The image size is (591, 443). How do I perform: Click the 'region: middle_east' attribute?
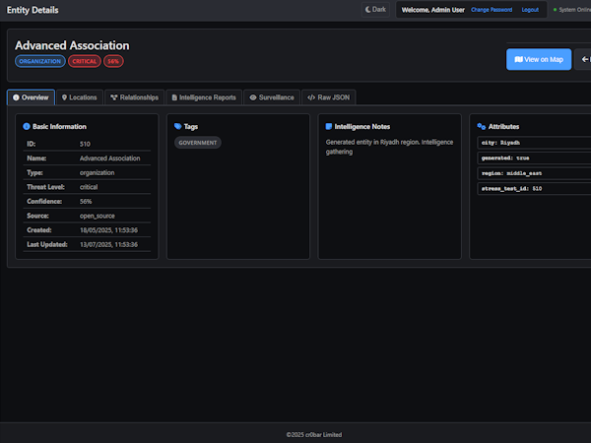[534, 173]
